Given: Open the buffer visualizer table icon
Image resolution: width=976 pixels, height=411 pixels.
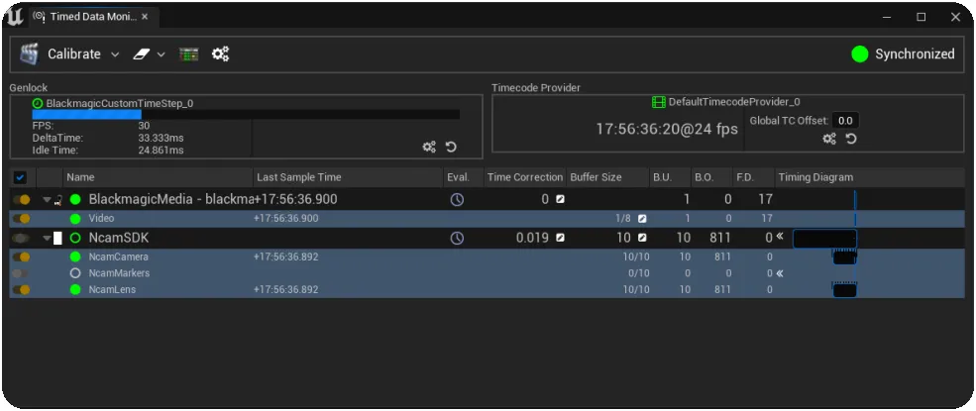Looking at the screenshot, I should point(188,54).
